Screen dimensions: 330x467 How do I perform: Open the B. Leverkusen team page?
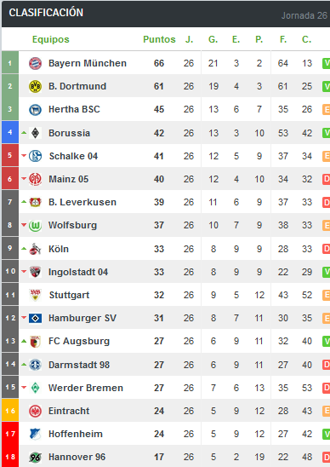[x=82, y=202]
